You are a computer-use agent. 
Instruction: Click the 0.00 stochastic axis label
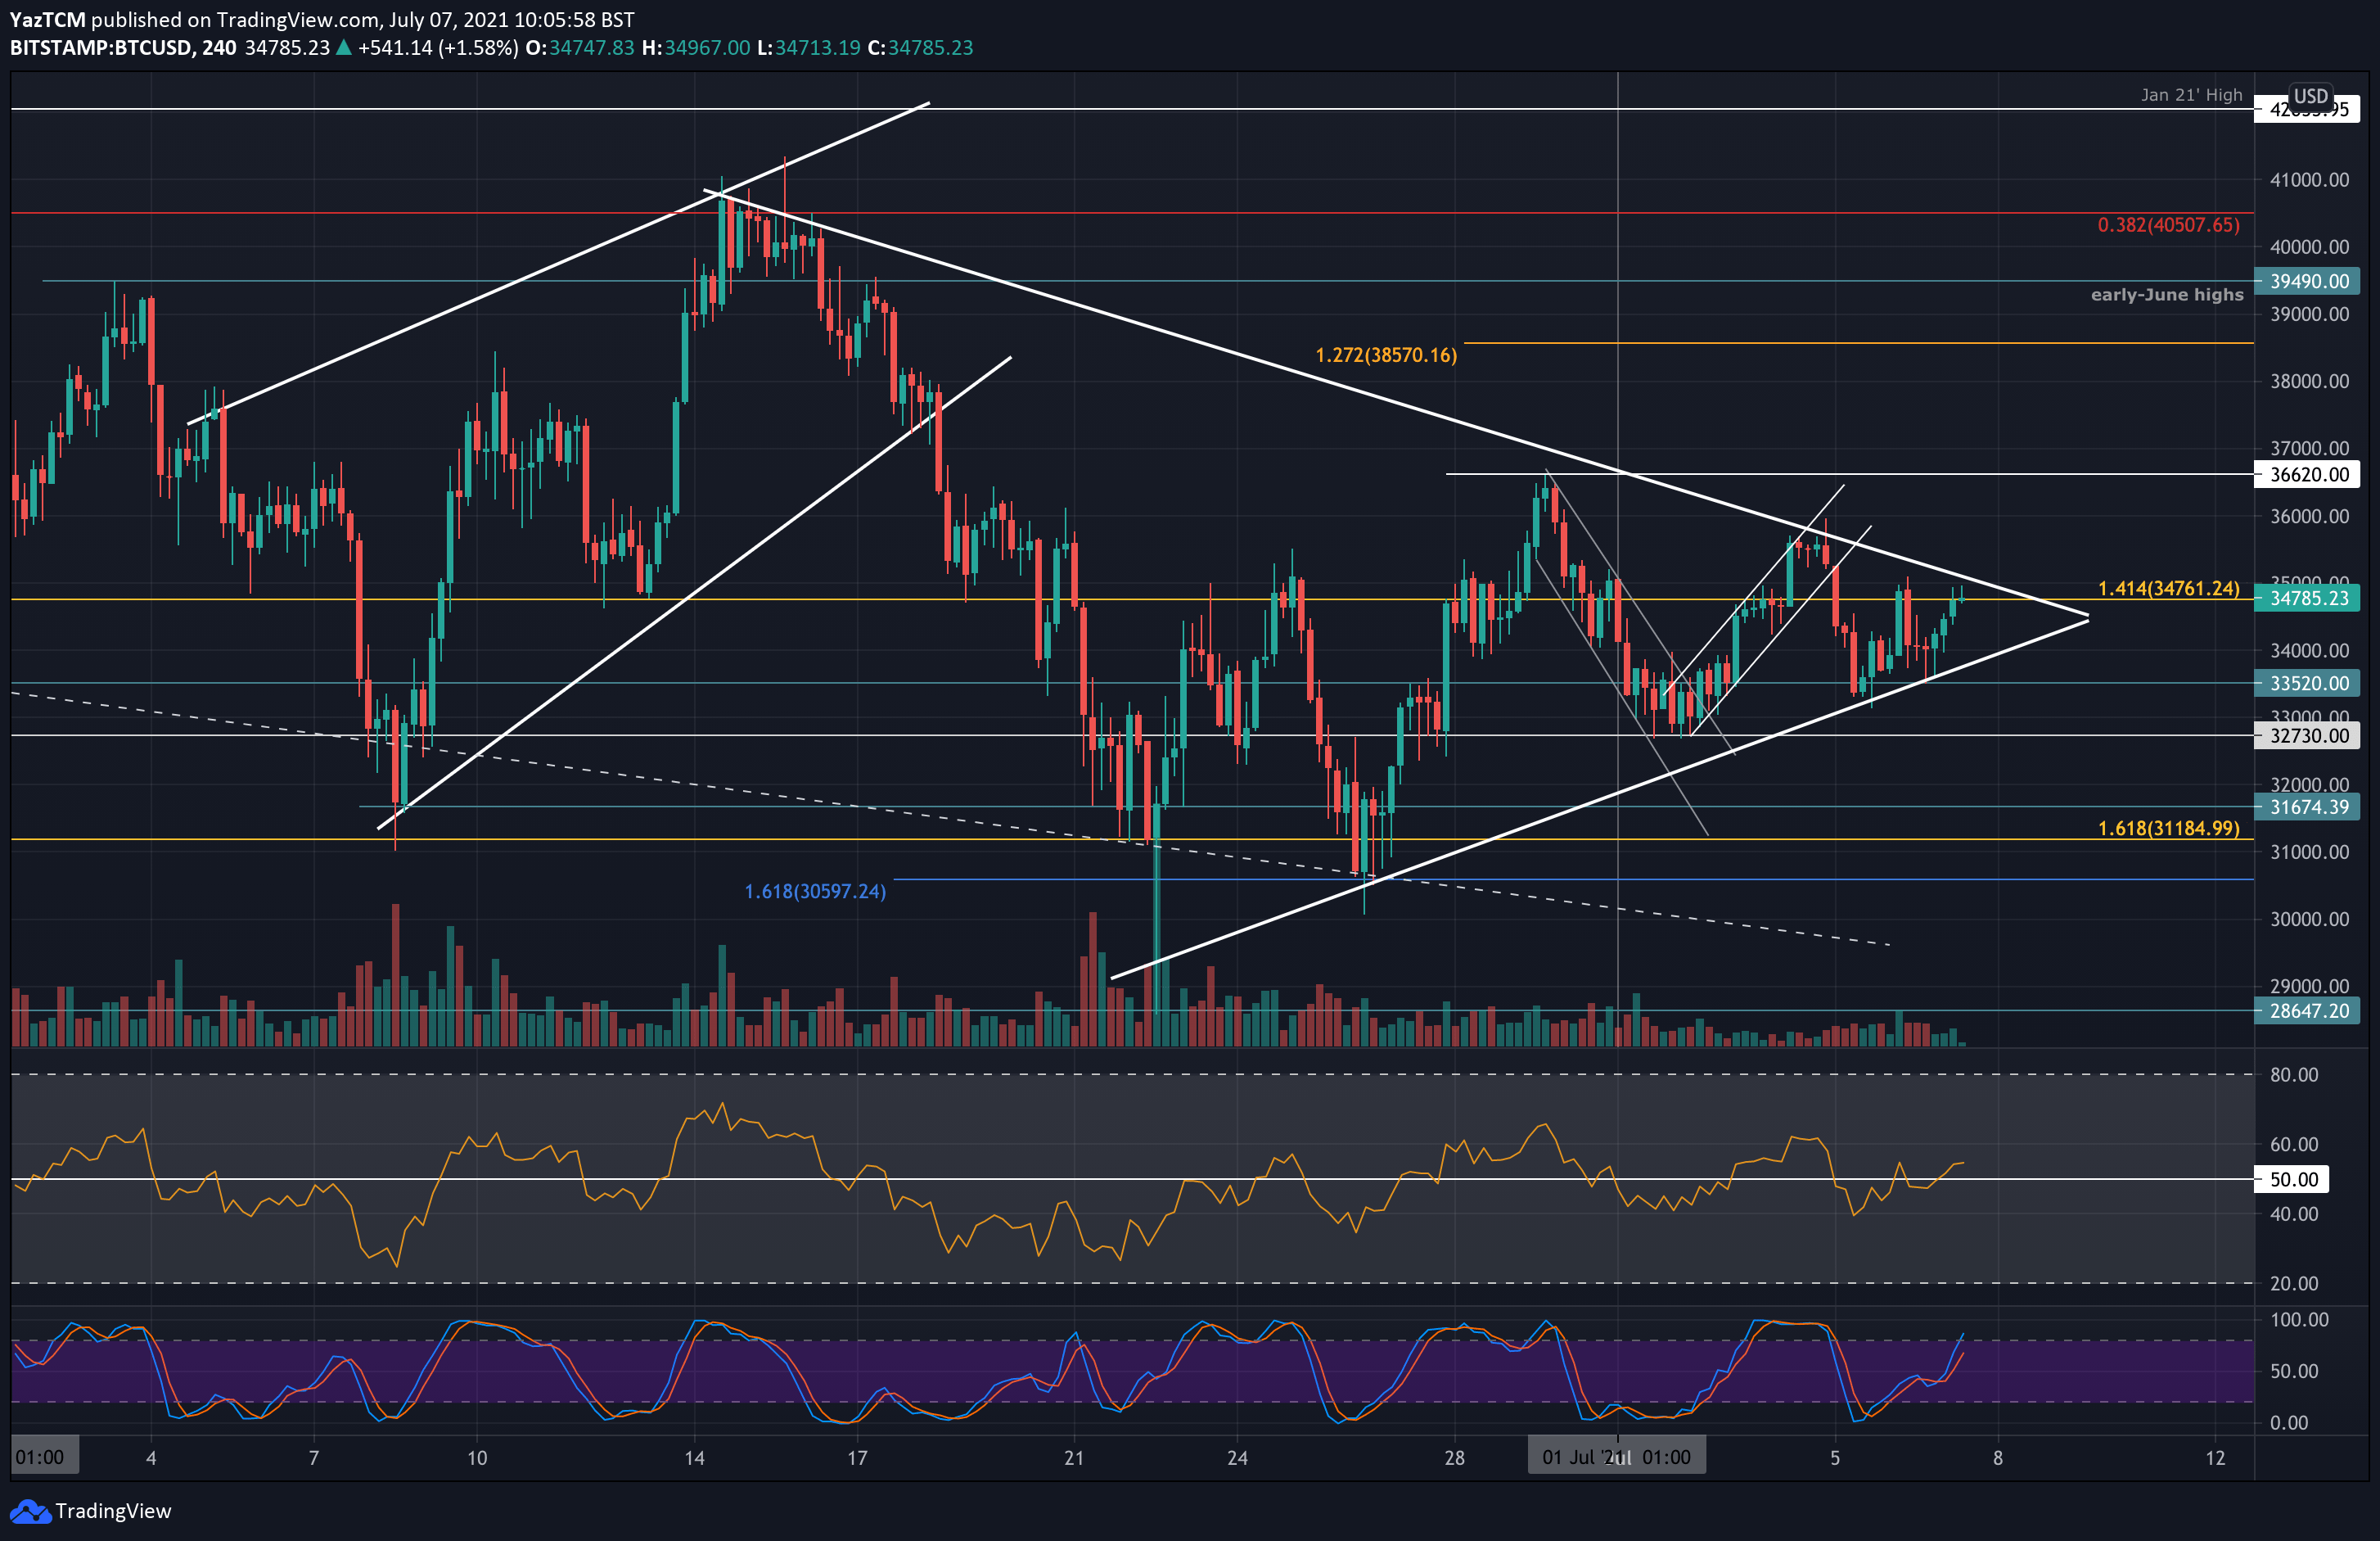(x=2288, y=1423)
